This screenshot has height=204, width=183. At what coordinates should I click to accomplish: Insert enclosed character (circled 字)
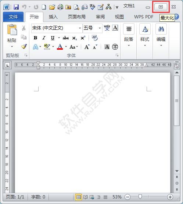[115, 47]
